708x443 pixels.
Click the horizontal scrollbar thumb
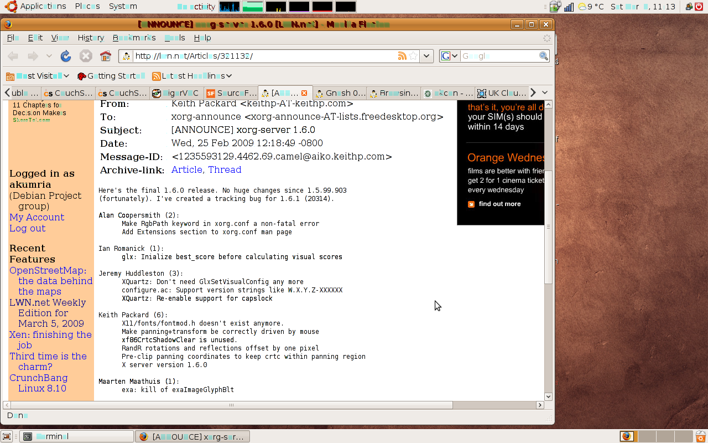(x=231, y=405)
